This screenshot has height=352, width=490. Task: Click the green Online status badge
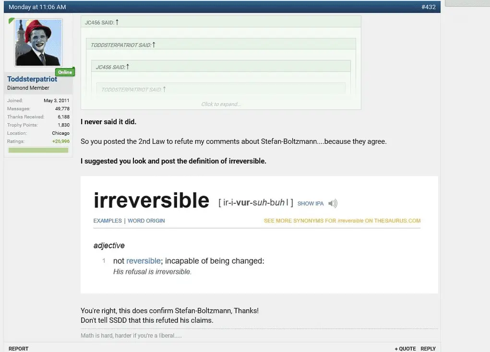[x=65, y=72]
